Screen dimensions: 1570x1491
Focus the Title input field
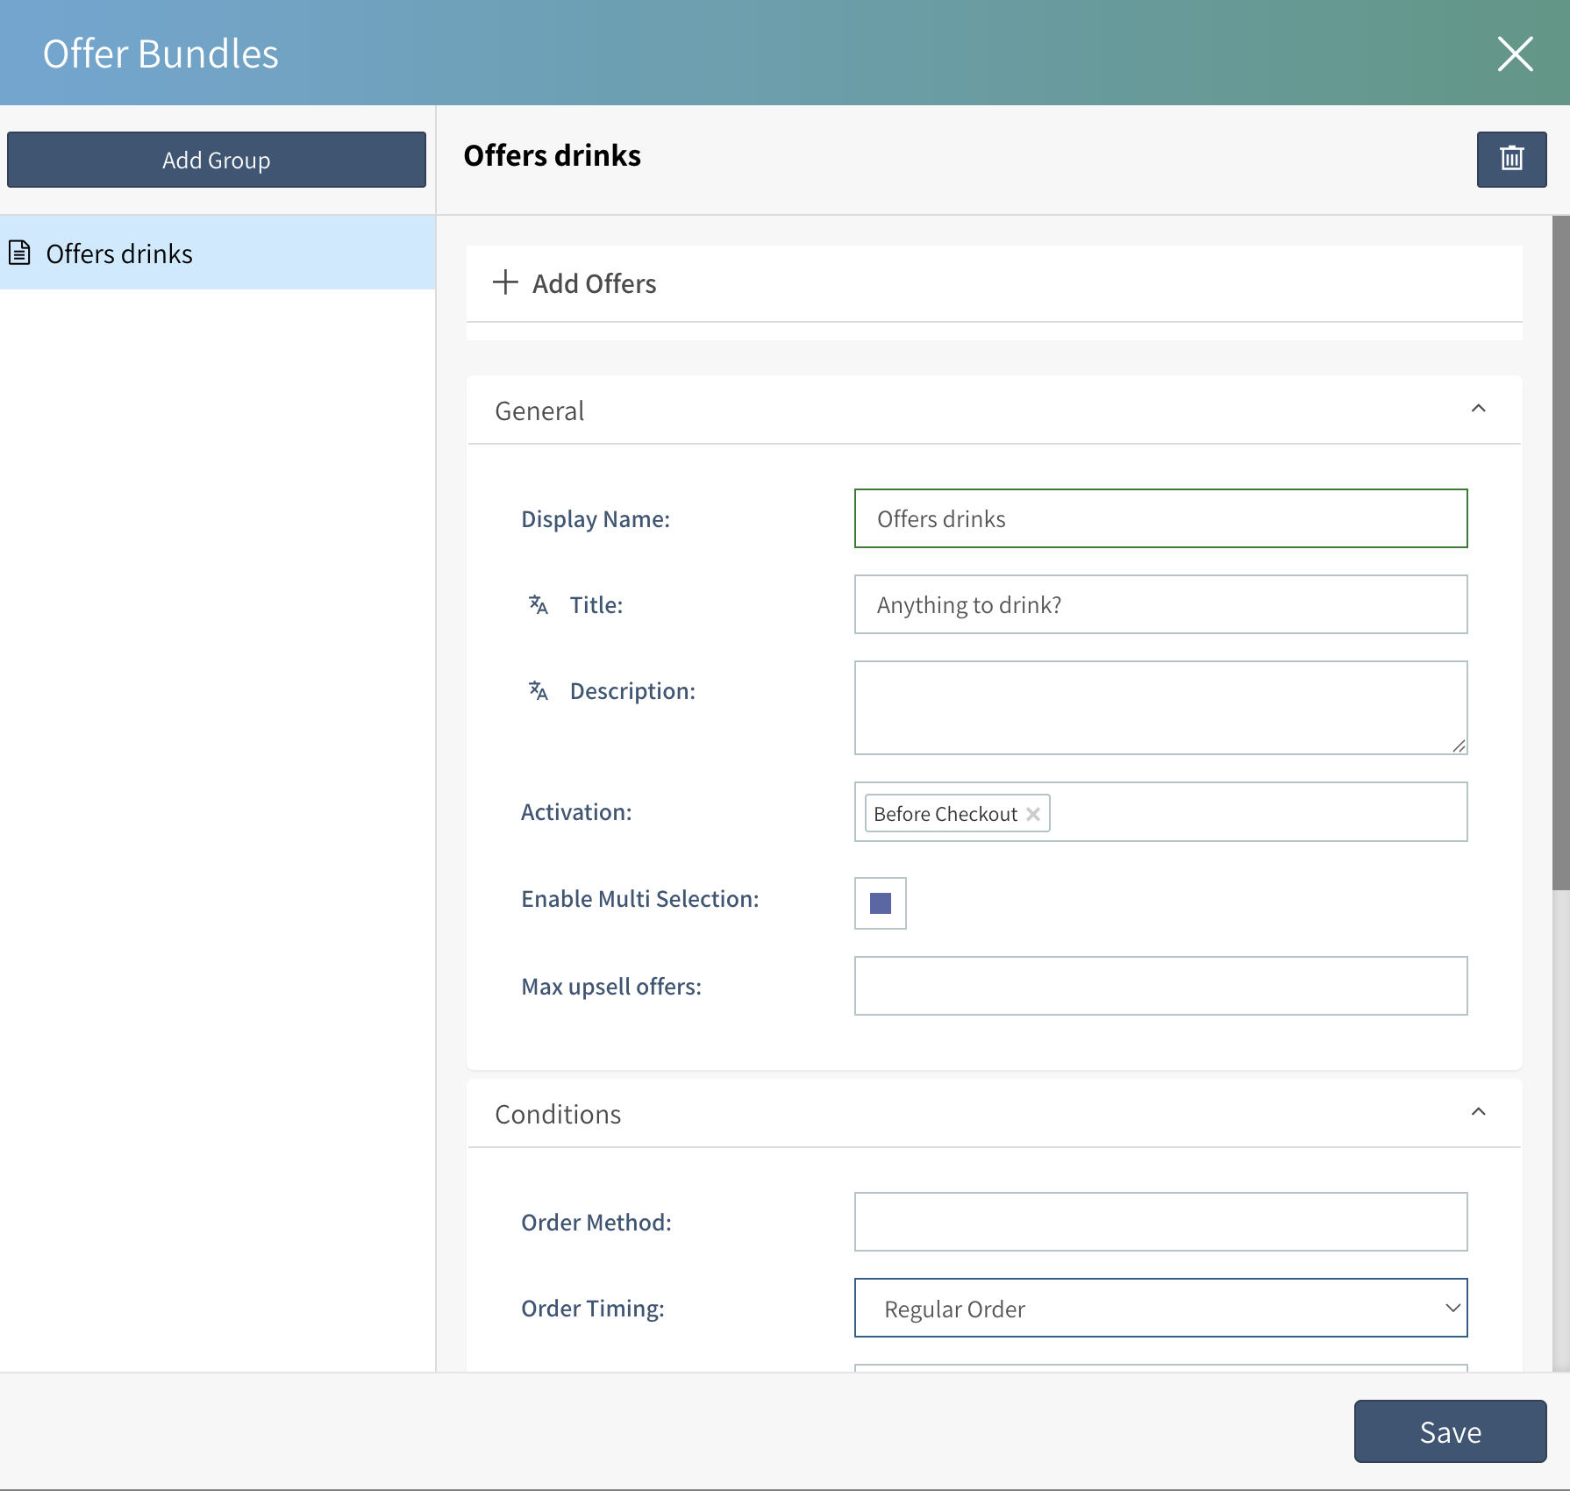(1160, 604)
